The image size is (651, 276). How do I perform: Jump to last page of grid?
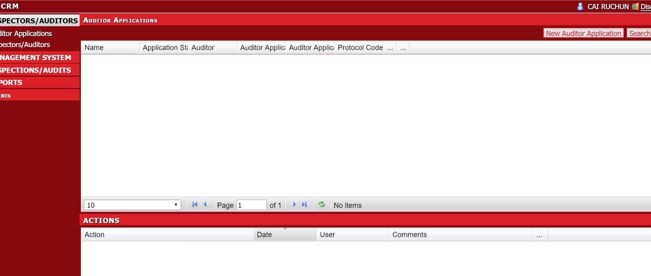pyautogui.click(x=304, y=204)
